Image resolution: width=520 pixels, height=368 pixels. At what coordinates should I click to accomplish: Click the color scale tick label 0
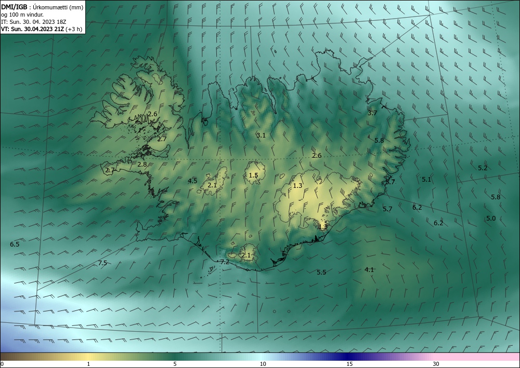(2, 364)
